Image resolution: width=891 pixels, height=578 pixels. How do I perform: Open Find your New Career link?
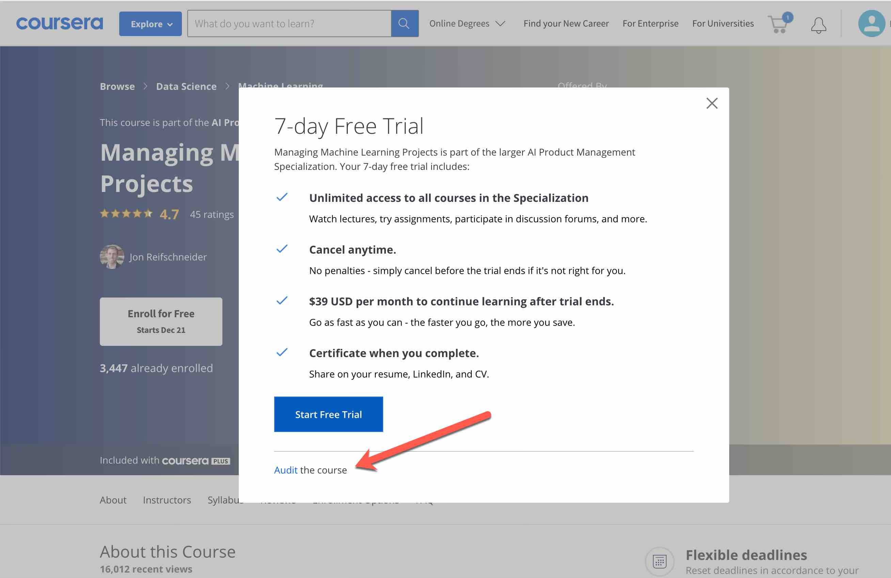[566, 23]
